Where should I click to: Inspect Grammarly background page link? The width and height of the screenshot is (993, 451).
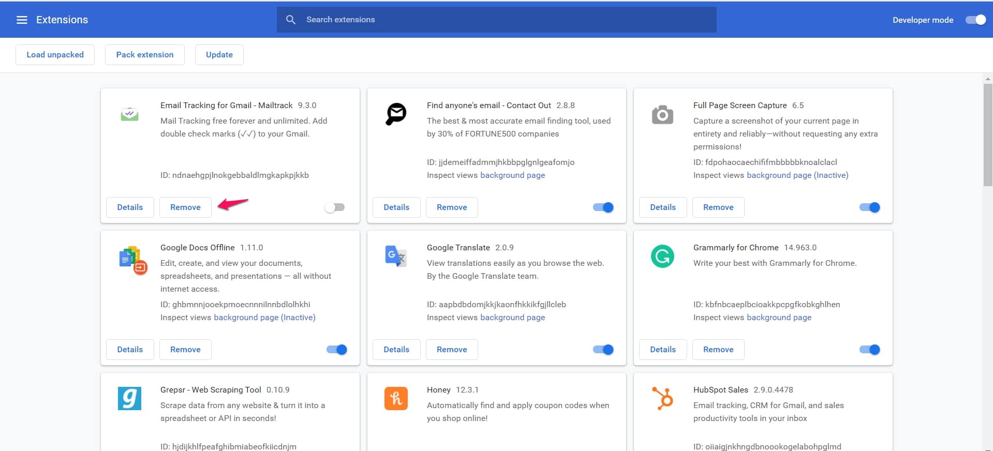779,318
